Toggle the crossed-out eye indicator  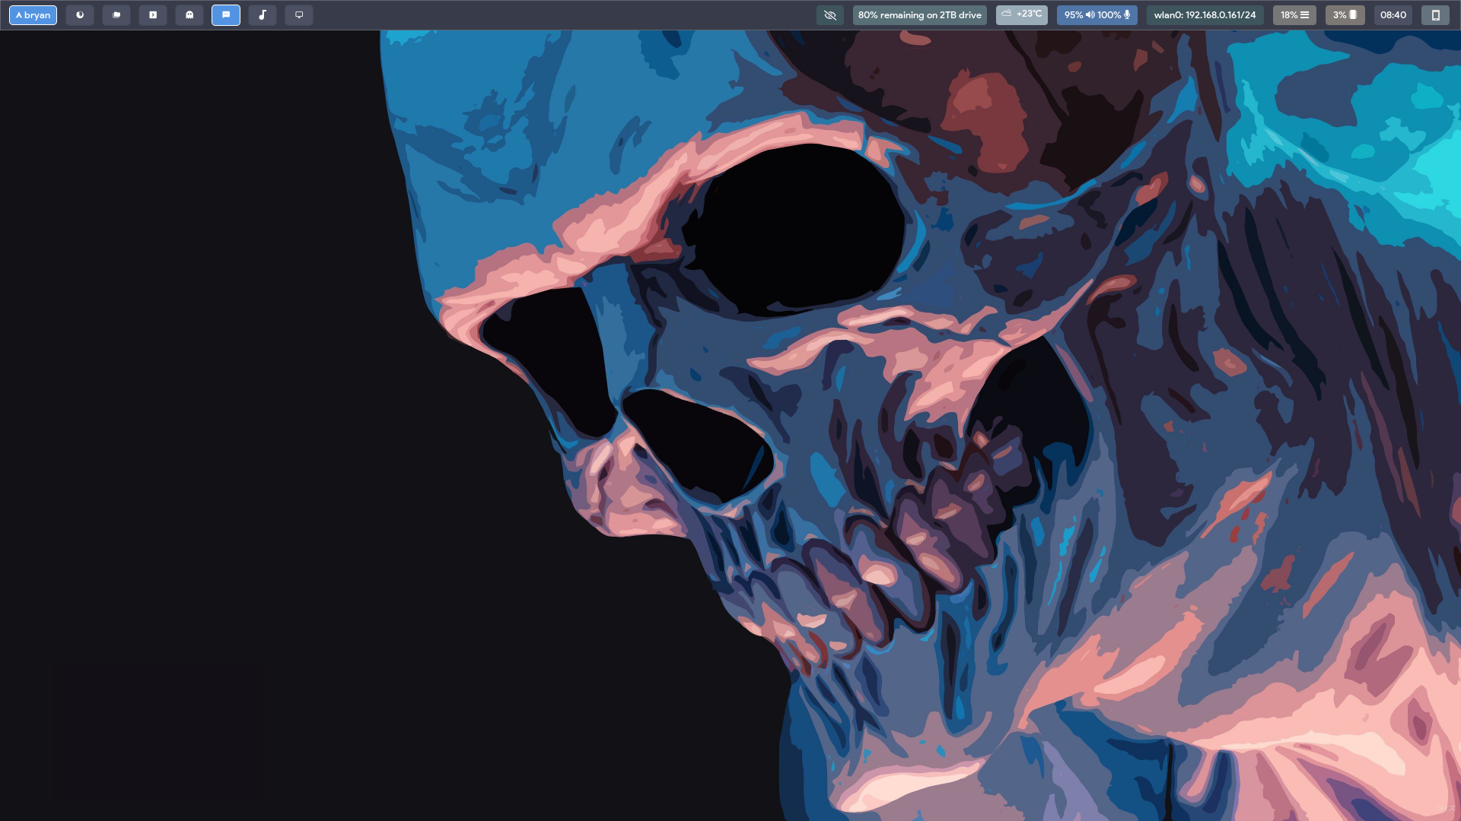(x=829, y=15)
